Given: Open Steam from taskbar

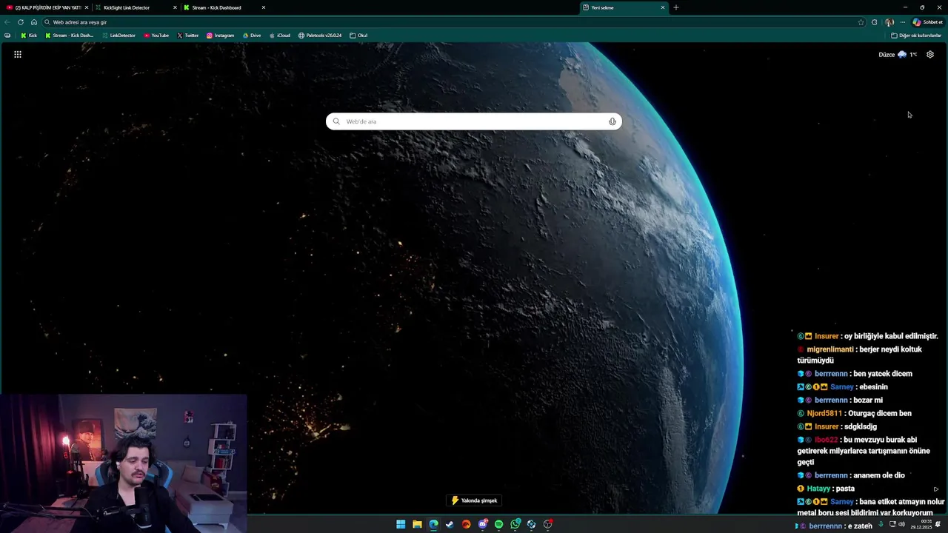Looking at the screenshot, I should coord(450,524).
